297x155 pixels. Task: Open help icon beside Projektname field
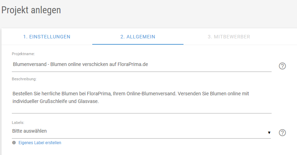coord(282,66)
